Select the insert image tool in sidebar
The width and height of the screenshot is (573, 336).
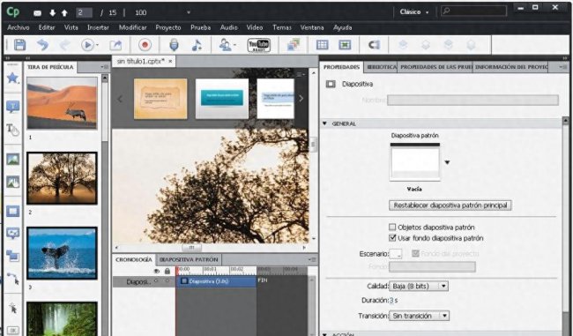pyautogui.click(x=13, y=159)
